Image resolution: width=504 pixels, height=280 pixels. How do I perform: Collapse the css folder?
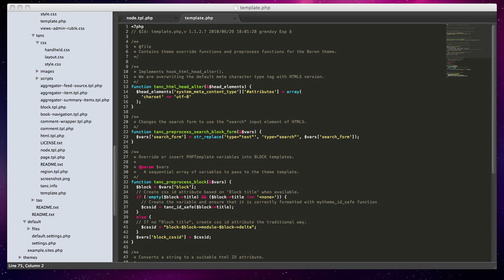[37, 43]
